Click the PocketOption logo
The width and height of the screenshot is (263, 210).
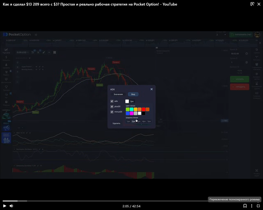(17, 35)
